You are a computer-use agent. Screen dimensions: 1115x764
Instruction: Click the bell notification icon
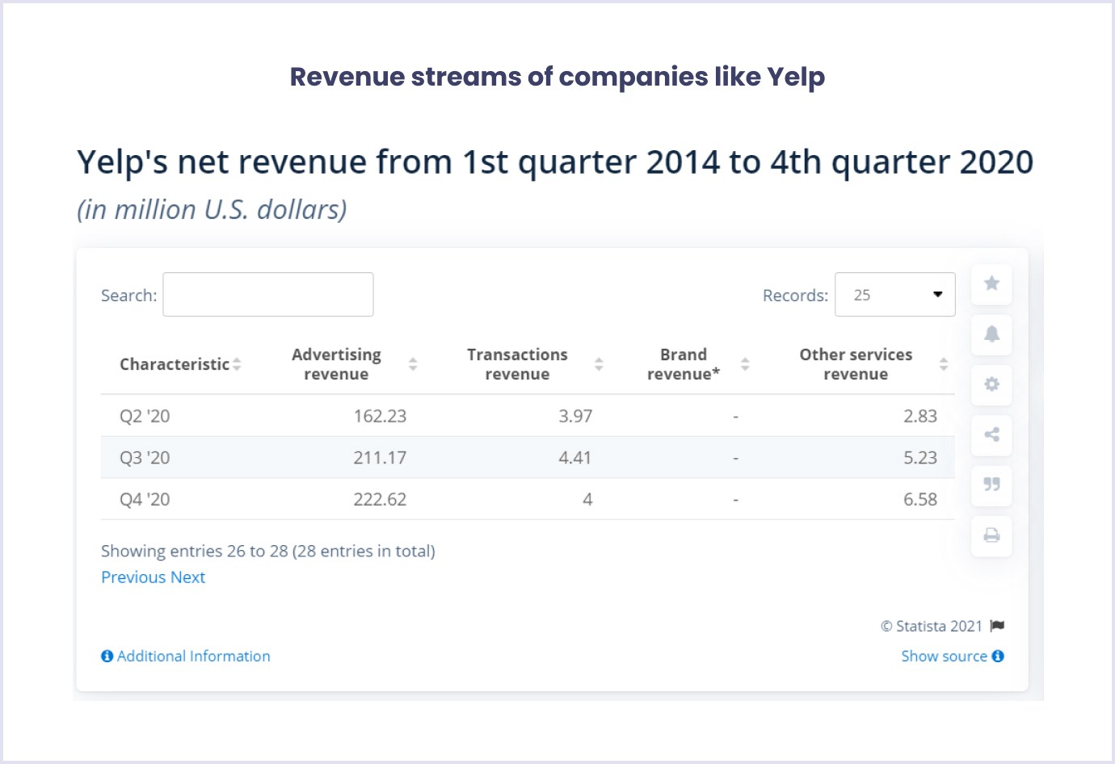991,334
